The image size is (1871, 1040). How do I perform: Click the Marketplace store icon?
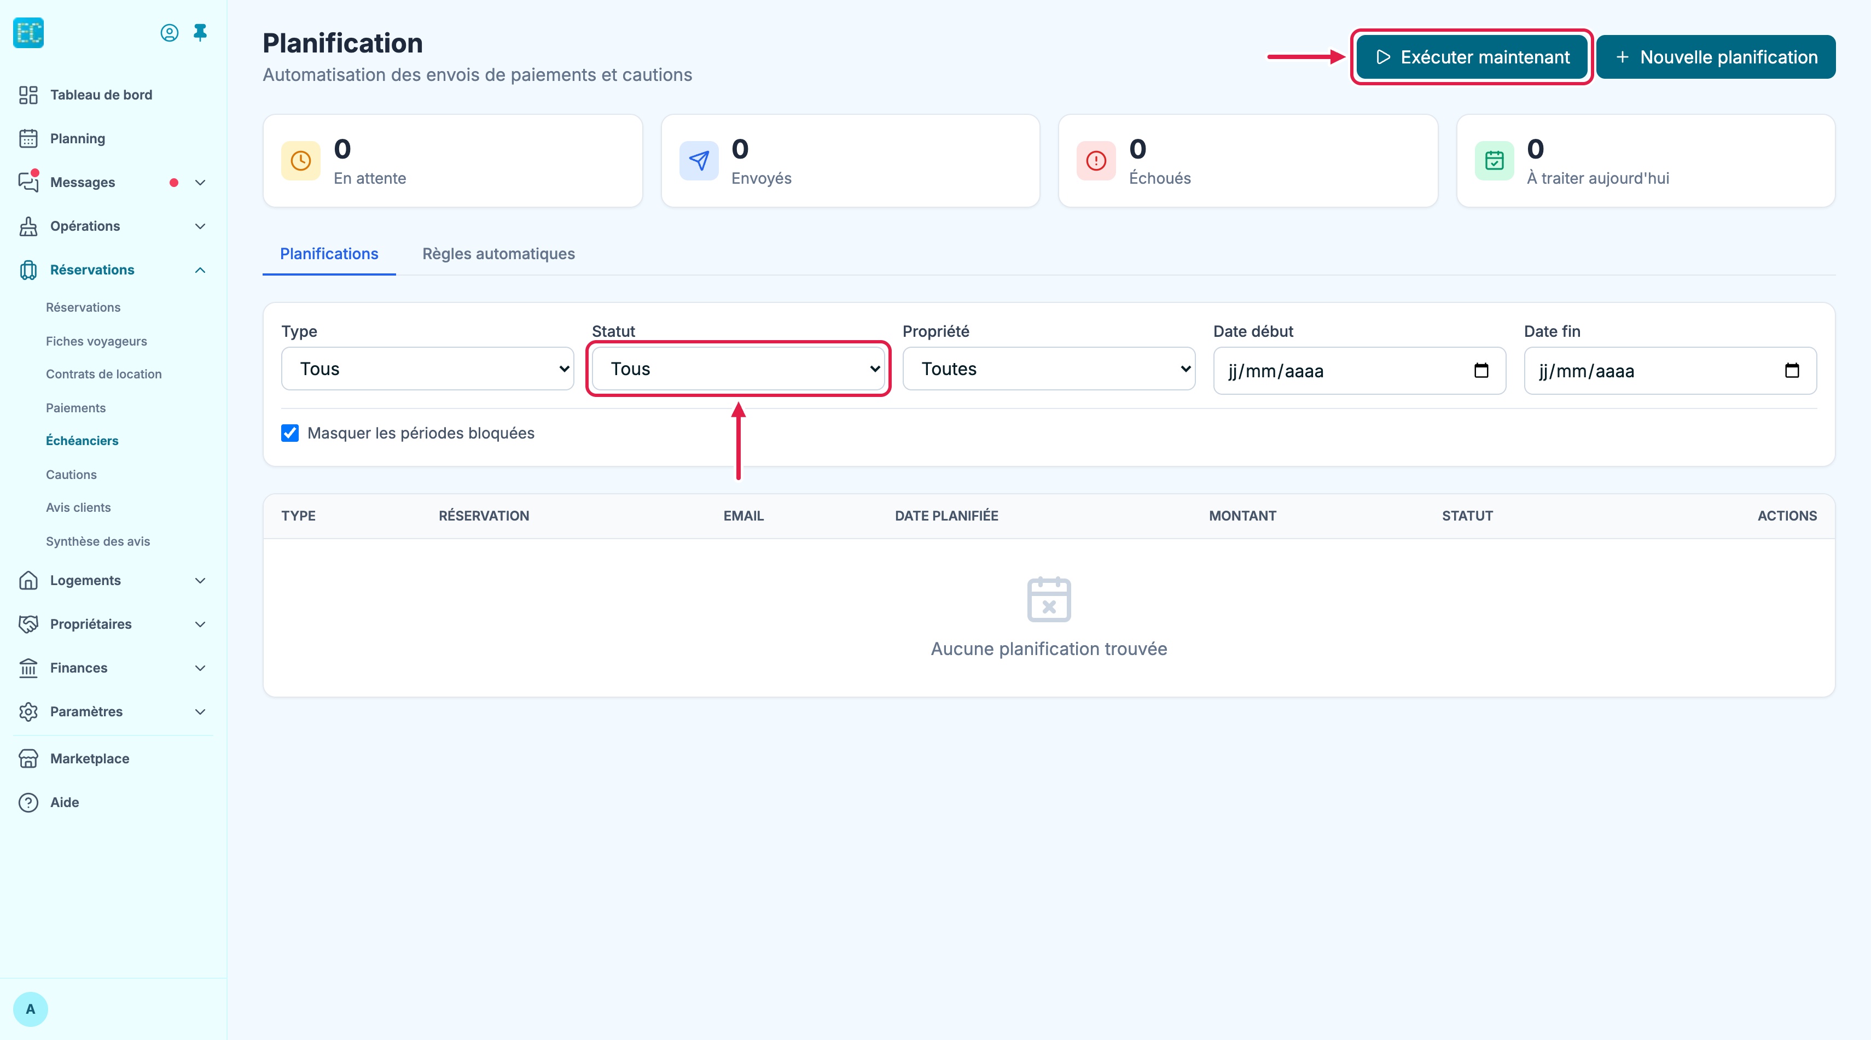28,758
